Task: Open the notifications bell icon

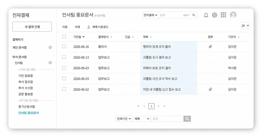Action: click(206, 15)
